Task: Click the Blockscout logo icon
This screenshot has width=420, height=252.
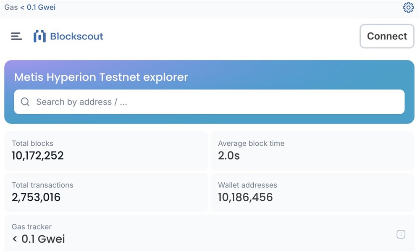Action: pyautogui.click(x=39, y=37)
